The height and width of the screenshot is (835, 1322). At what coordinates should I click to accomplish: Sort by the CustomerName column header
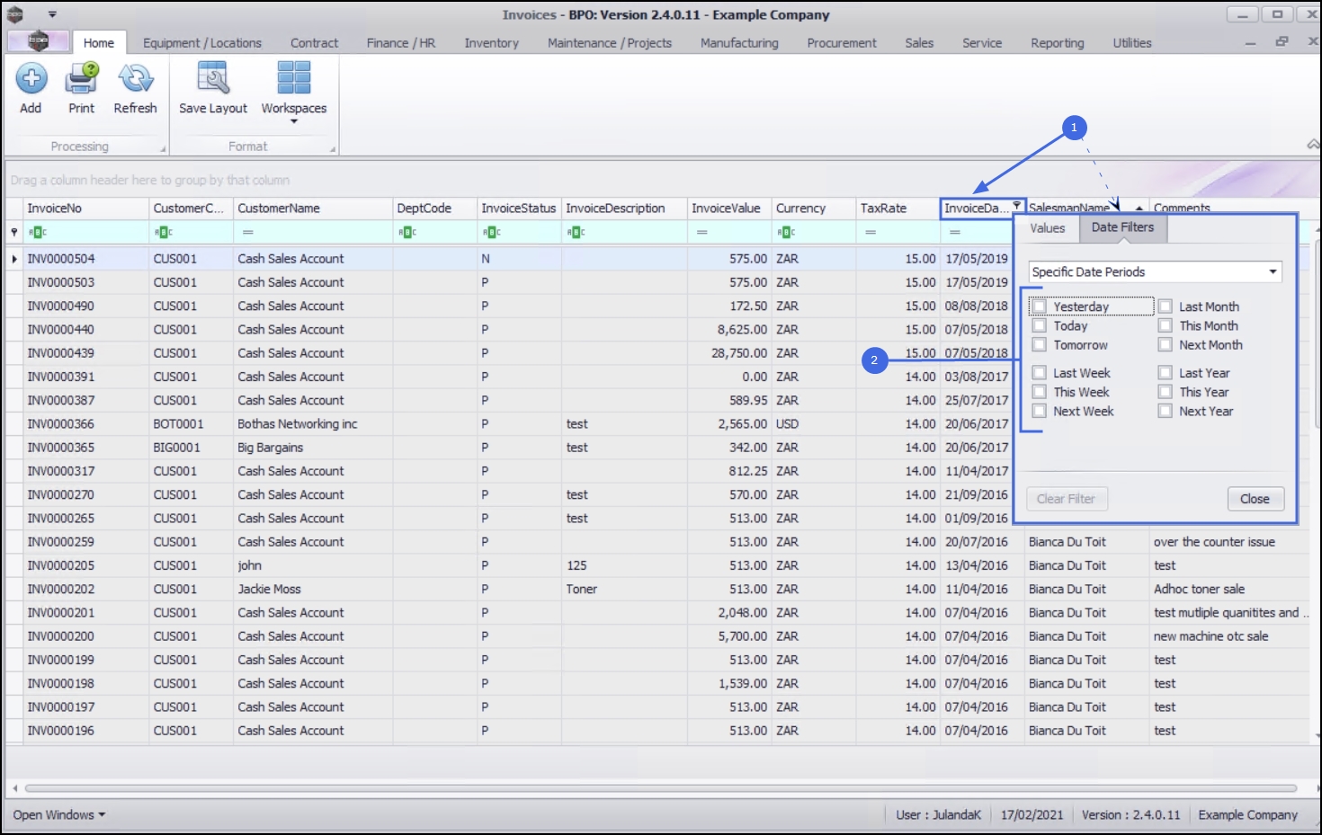click(x=312, y=208)
